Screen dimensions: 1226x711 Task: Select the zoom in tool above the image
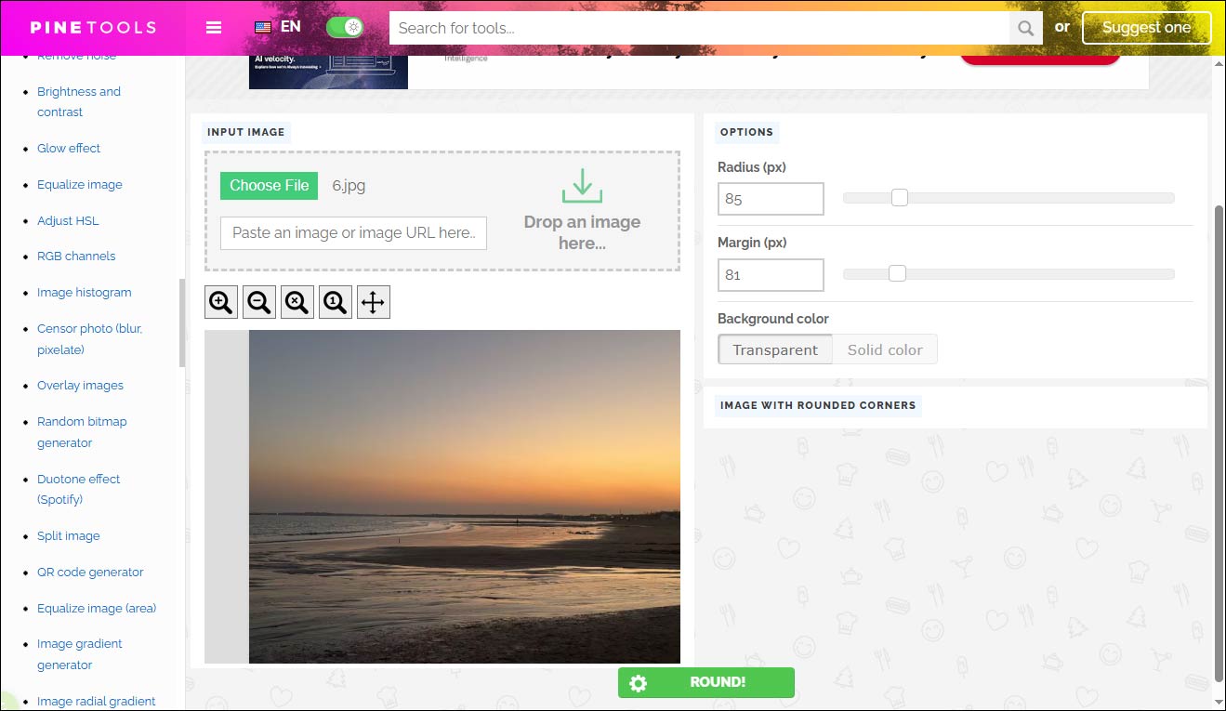(220, 301)
